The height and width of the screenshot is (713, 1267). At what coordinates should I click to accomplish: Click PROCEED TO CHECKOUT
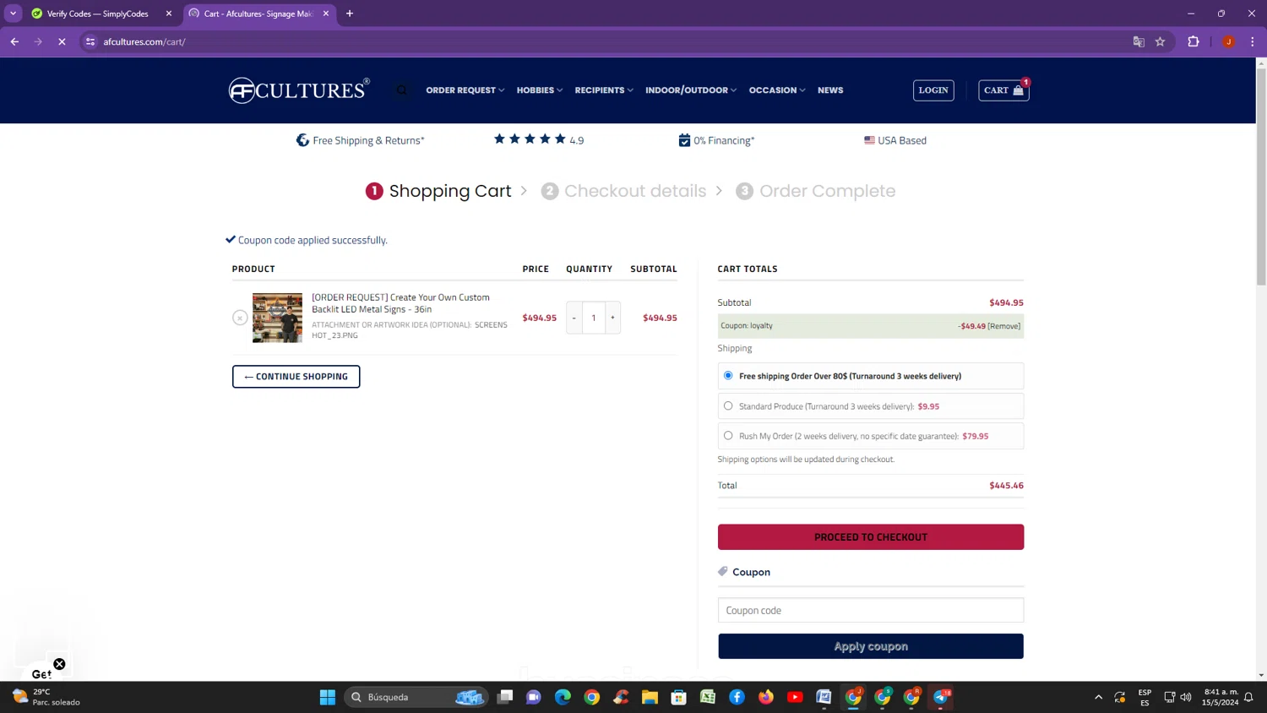[x=871, y=537]
